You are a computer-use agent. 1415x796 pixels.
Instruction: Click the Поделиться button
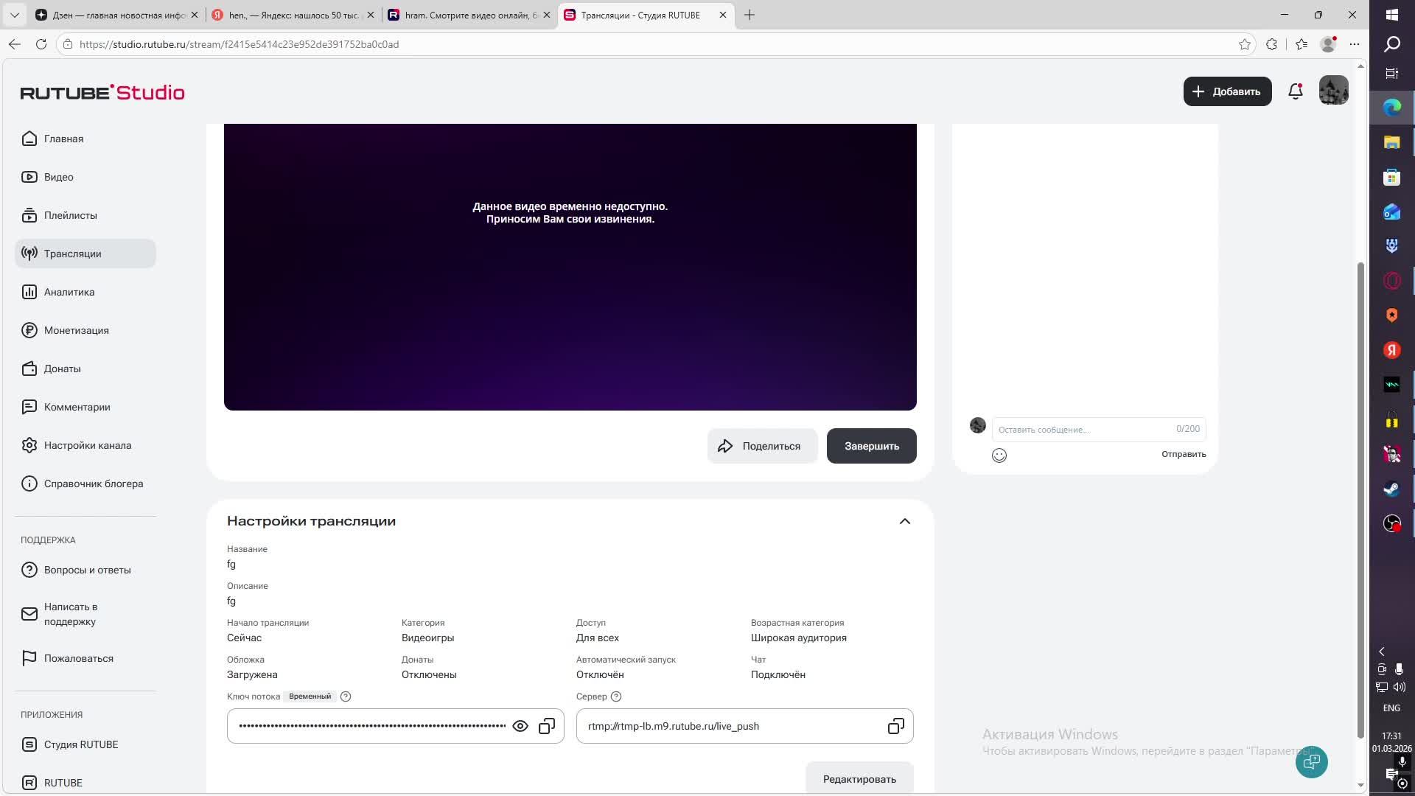coord(762,446)
